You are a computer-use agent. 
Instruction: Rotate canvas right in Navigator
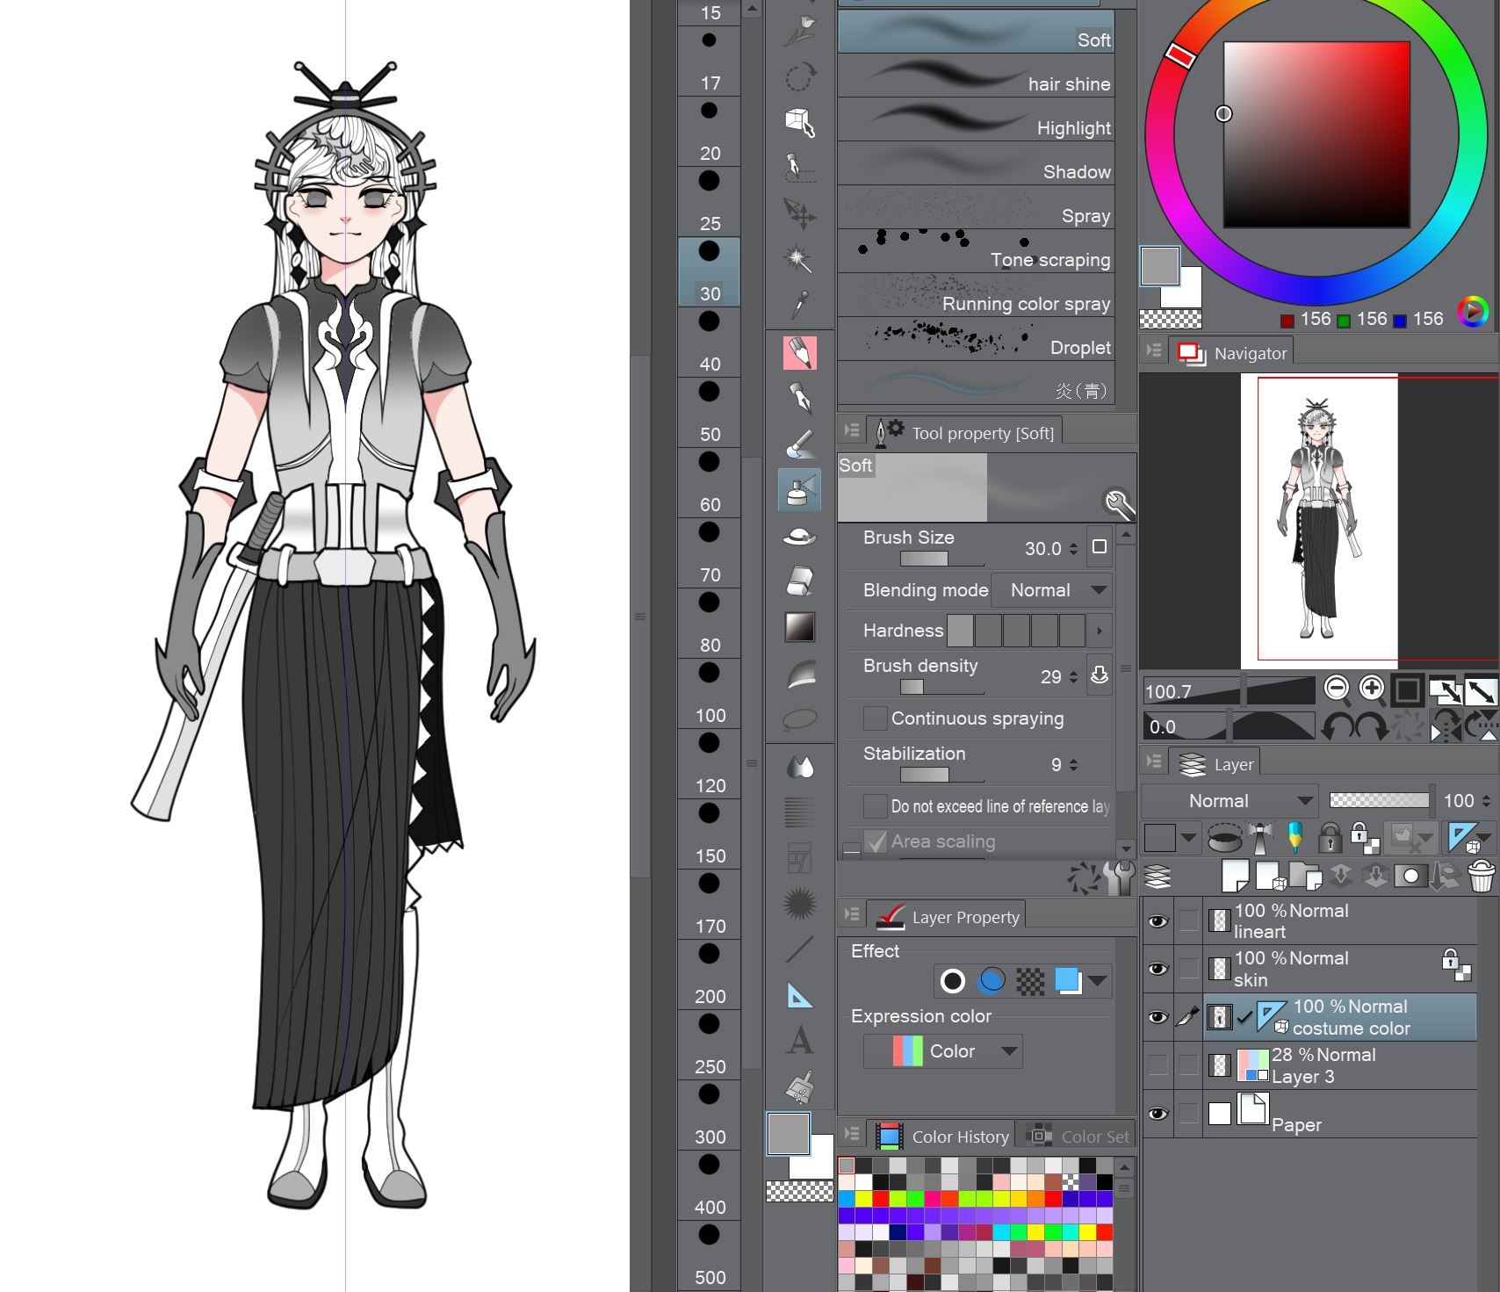click(x=1372, y=726)
